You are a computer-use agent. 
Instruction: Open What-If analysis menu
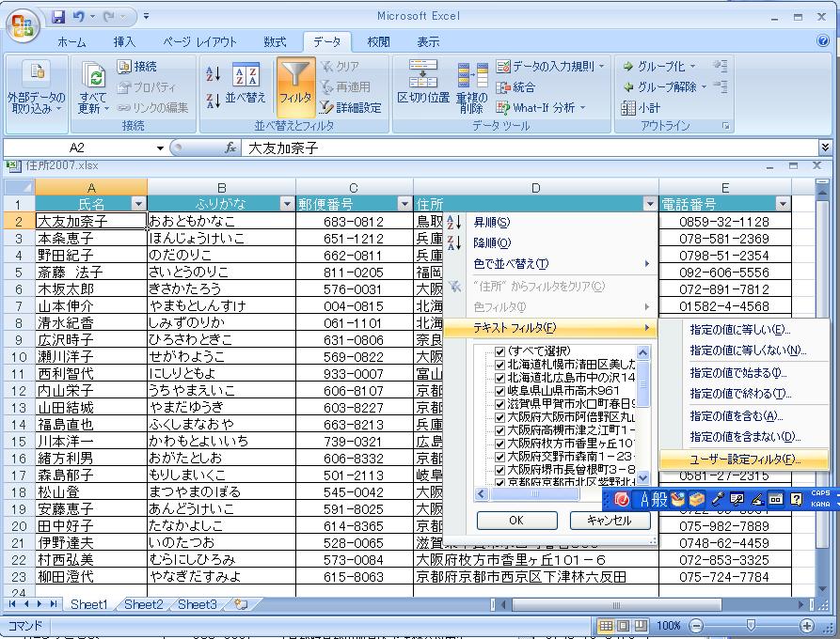540,107
